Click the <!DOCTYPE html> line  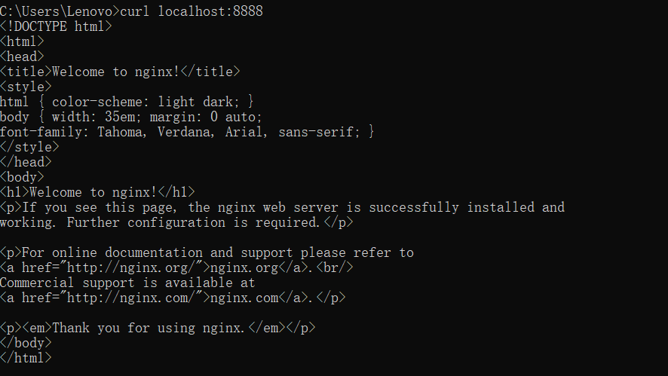(56, 26)
